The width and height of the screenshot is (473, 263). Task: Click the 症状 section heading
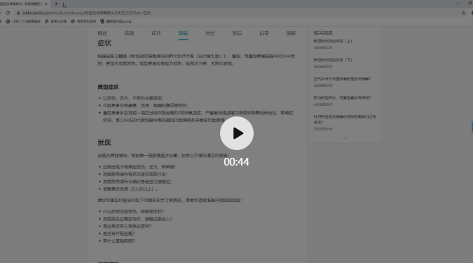[104, 43]
